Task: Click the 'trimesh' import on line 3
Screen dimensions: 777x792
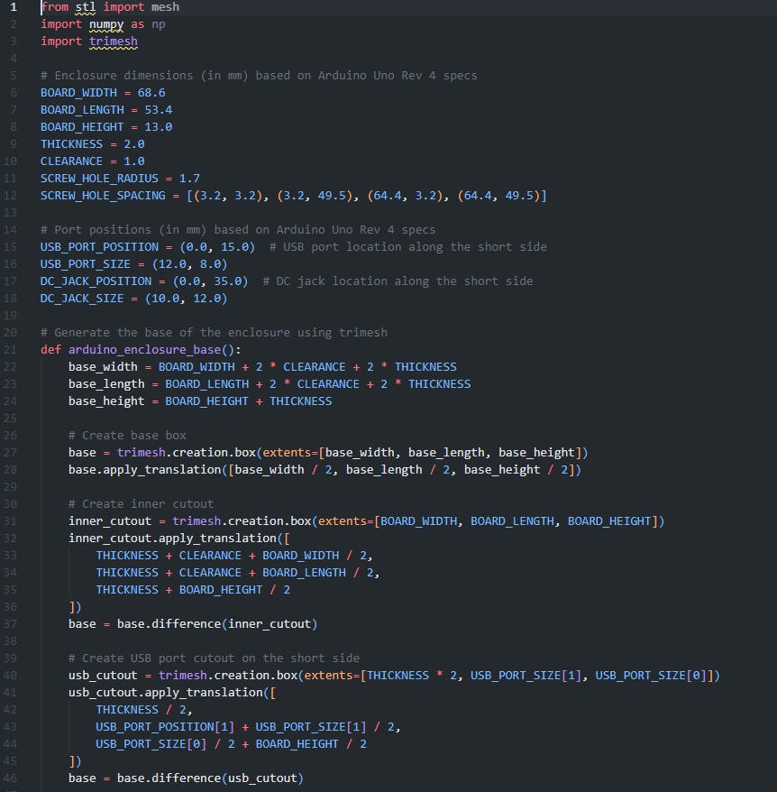Action: [114, 41]
